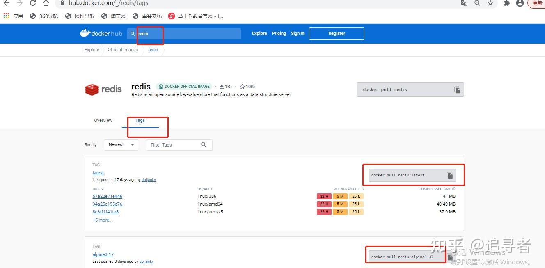
Task: Click the Register button
Action: pyautogui.click(x=337, y=33)
